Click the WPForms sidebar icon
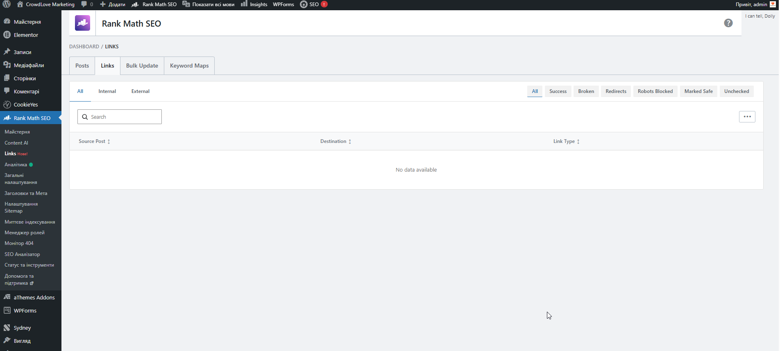This screenshot has height=351, width=780. click(7, 310)
